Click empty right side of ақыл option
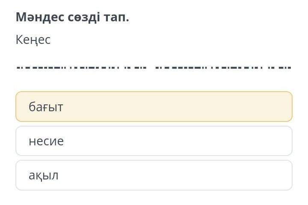The height and width of the screenshot is (205, 308). 240,175
